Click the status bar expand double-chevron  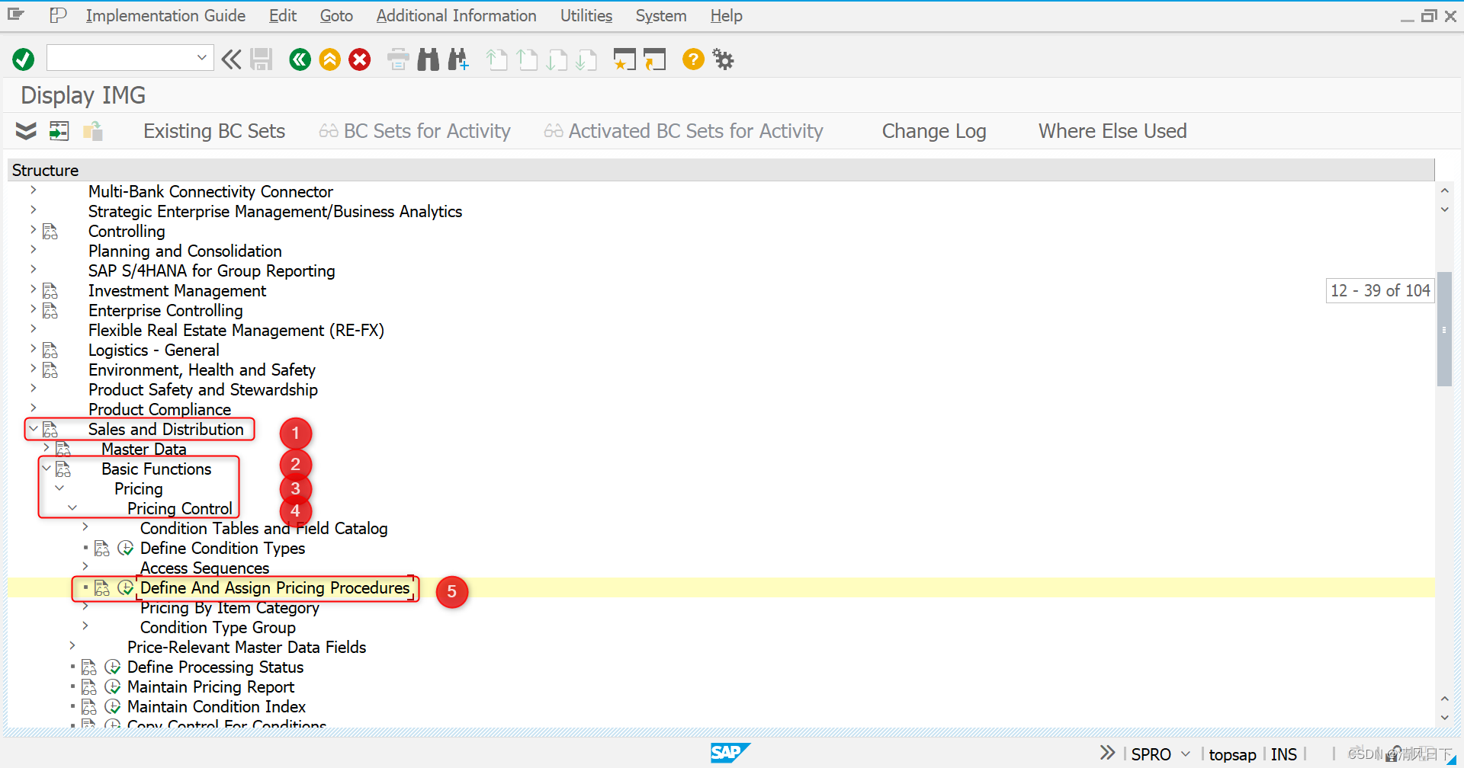tap(1107, 753)
